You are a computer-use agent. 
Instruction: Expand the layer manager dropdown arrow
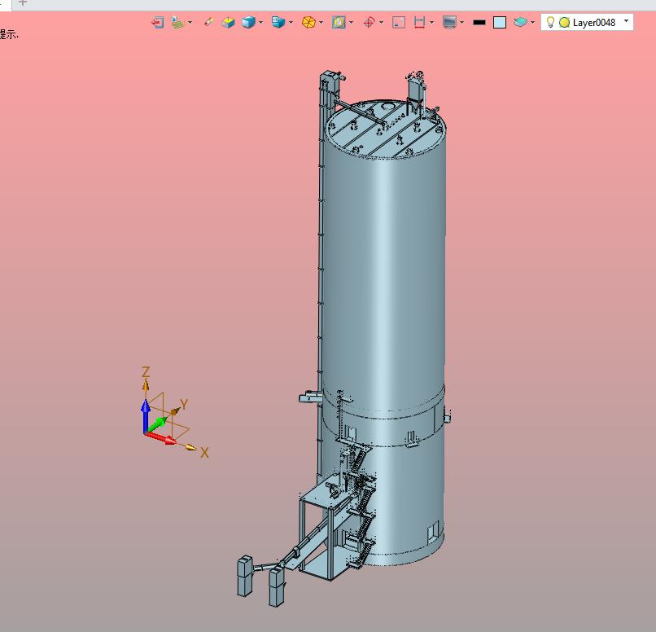(x=532, y=22)
